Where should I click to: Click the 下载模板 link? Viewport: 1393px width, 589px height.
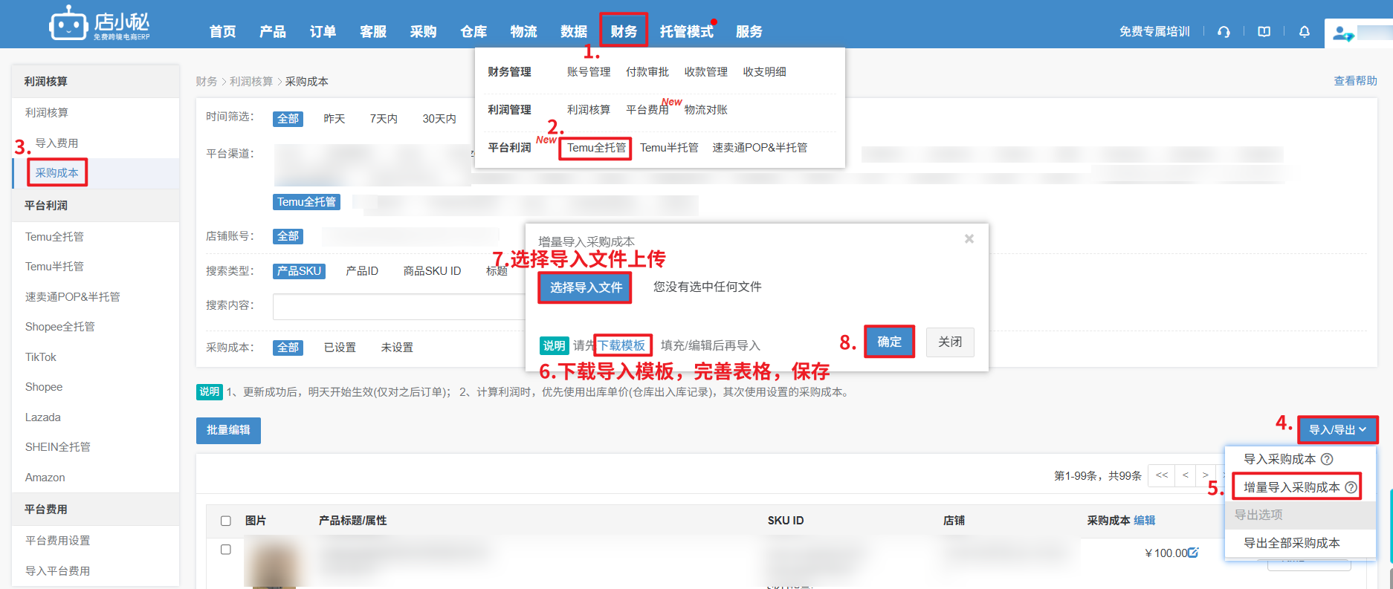tap(622, 345)
